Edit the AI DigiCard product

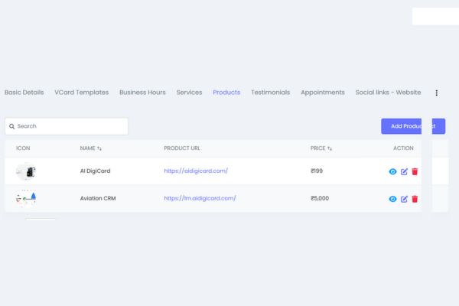pyautogui.click(x=404, y=171)
